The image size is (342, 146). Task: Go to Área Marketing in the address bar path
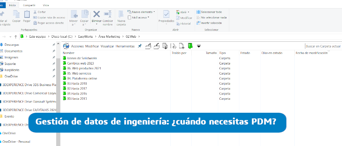coord(109,37)
